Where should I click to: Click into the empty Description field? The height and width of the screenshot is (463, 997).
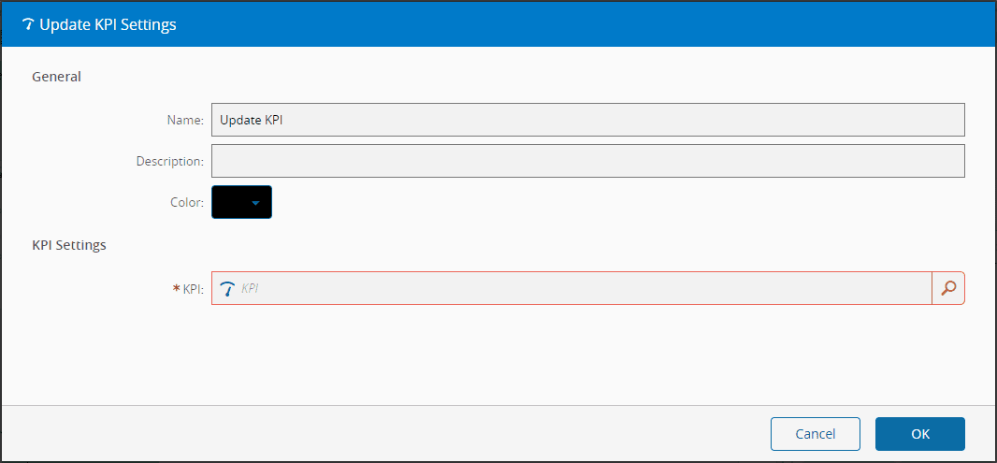(x=587, y=161)
